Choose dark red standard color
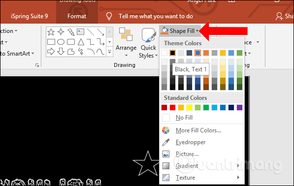This screenshot has width=294, height=186. click(164, 108)
